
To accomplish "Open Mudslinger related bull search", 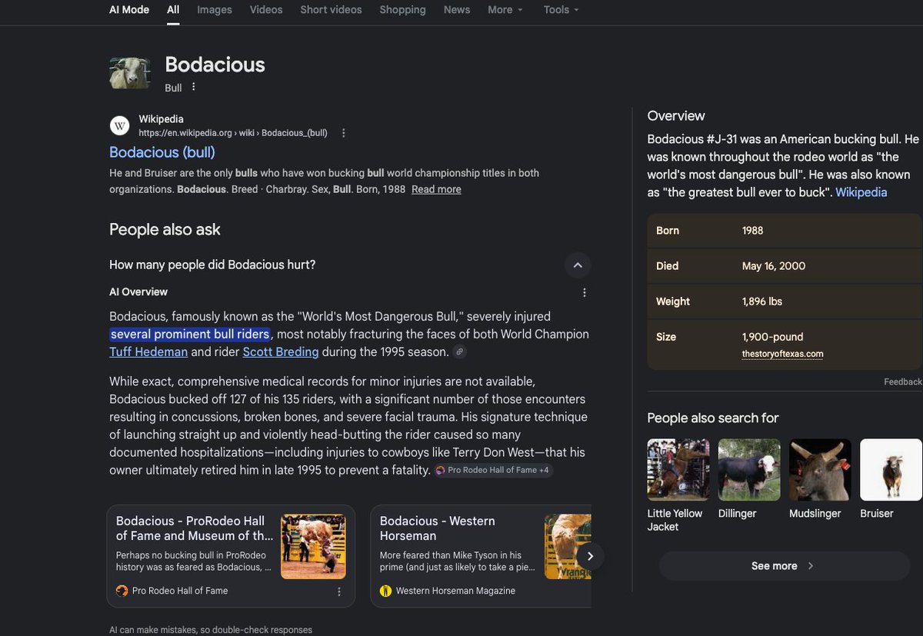I will pyautogui.click(x=820, y=478).
